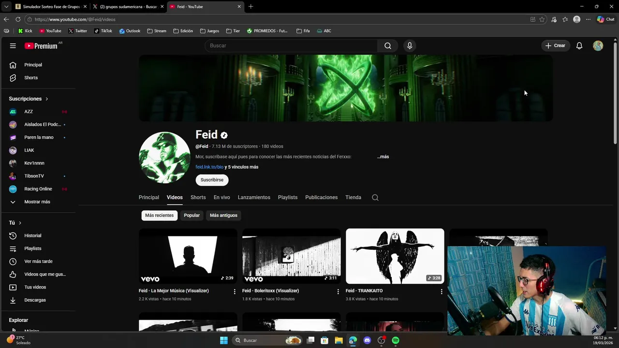Subscribe to Feid with Suscribirse
The width and height of the screenshot is (619, 348).
click(212, 180)
